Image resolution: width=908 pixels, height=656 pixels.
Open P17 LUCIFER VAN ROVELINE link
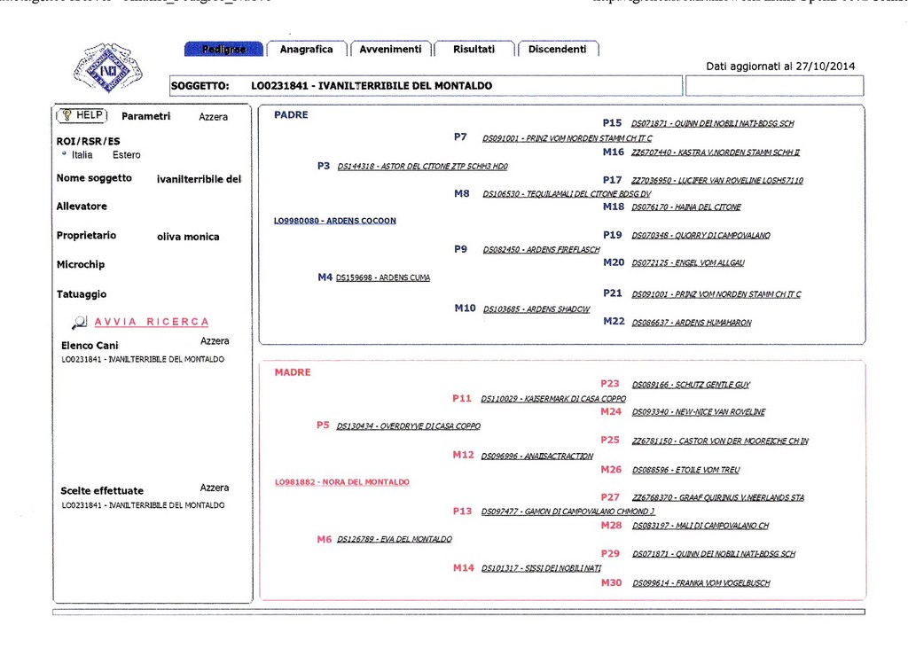point(716,181)
